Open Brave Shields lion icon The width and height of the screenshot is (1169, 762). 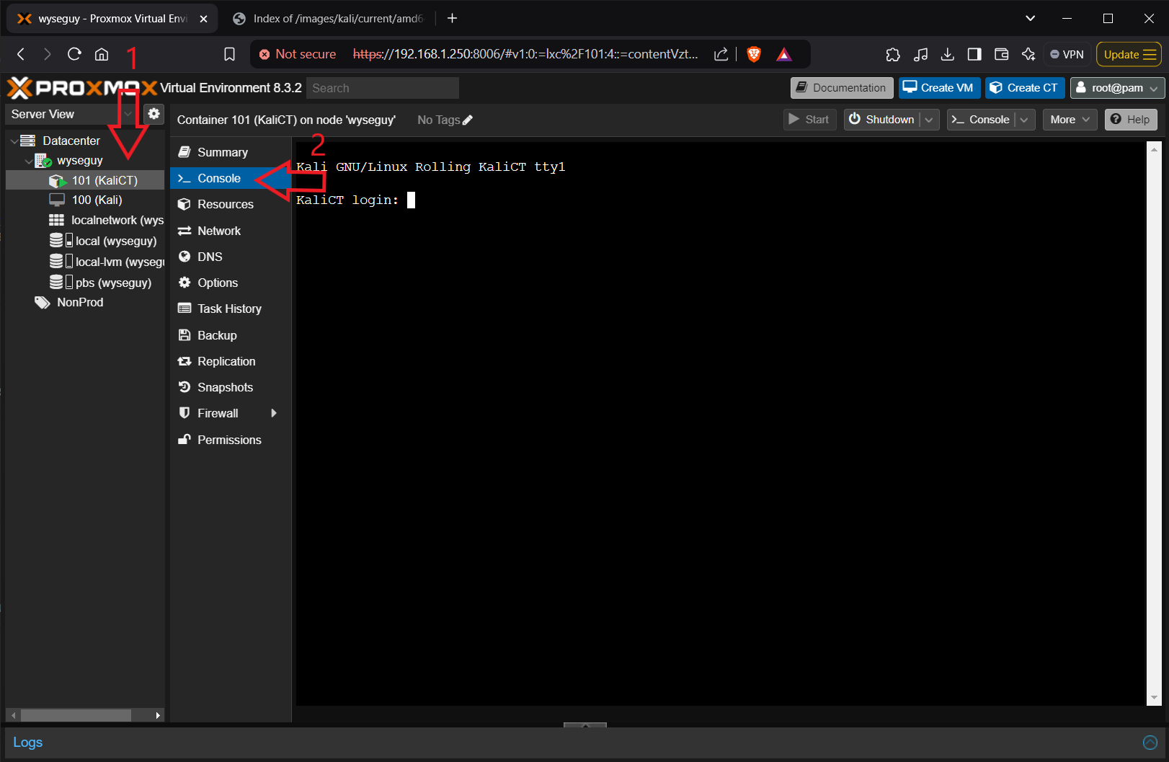tap(754, 54)
